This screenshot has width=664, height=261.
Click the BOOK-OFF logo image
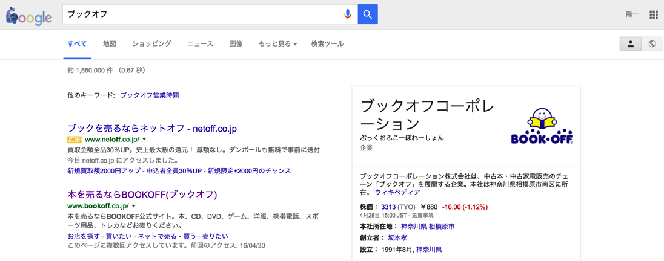tap(542, 126)
